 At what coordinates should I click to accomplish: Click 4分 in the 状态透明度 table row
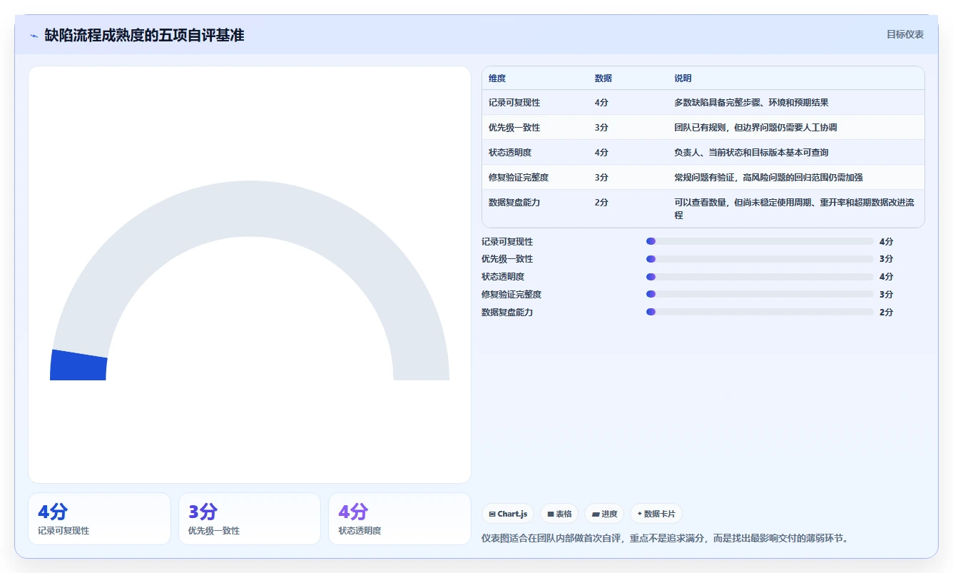[x=601, y=153]
